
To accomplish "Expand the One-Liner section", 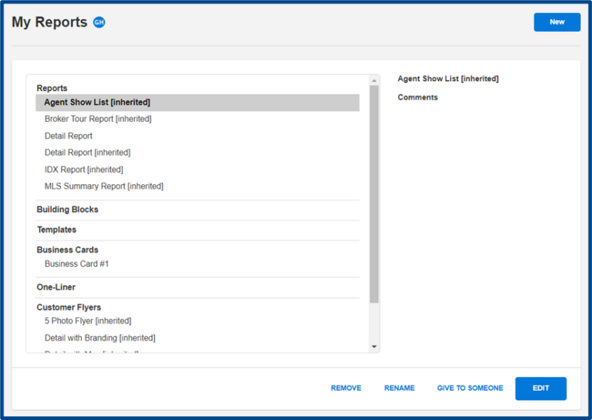I will click(56, 287).
